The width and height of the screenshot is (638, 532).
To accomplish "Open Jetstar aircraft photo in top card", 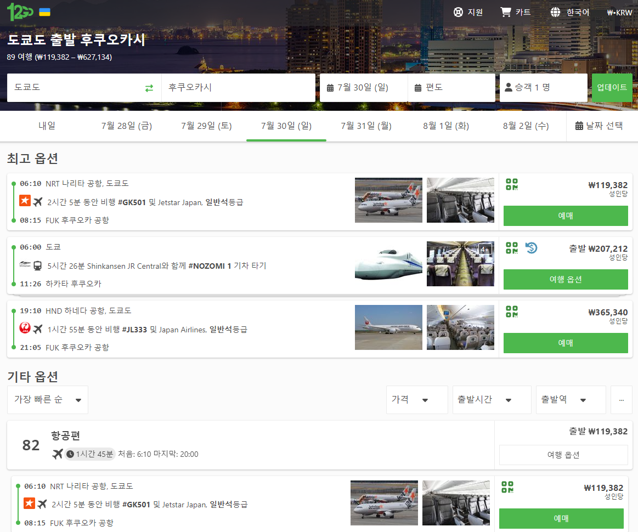I will (x=388, y=200).
